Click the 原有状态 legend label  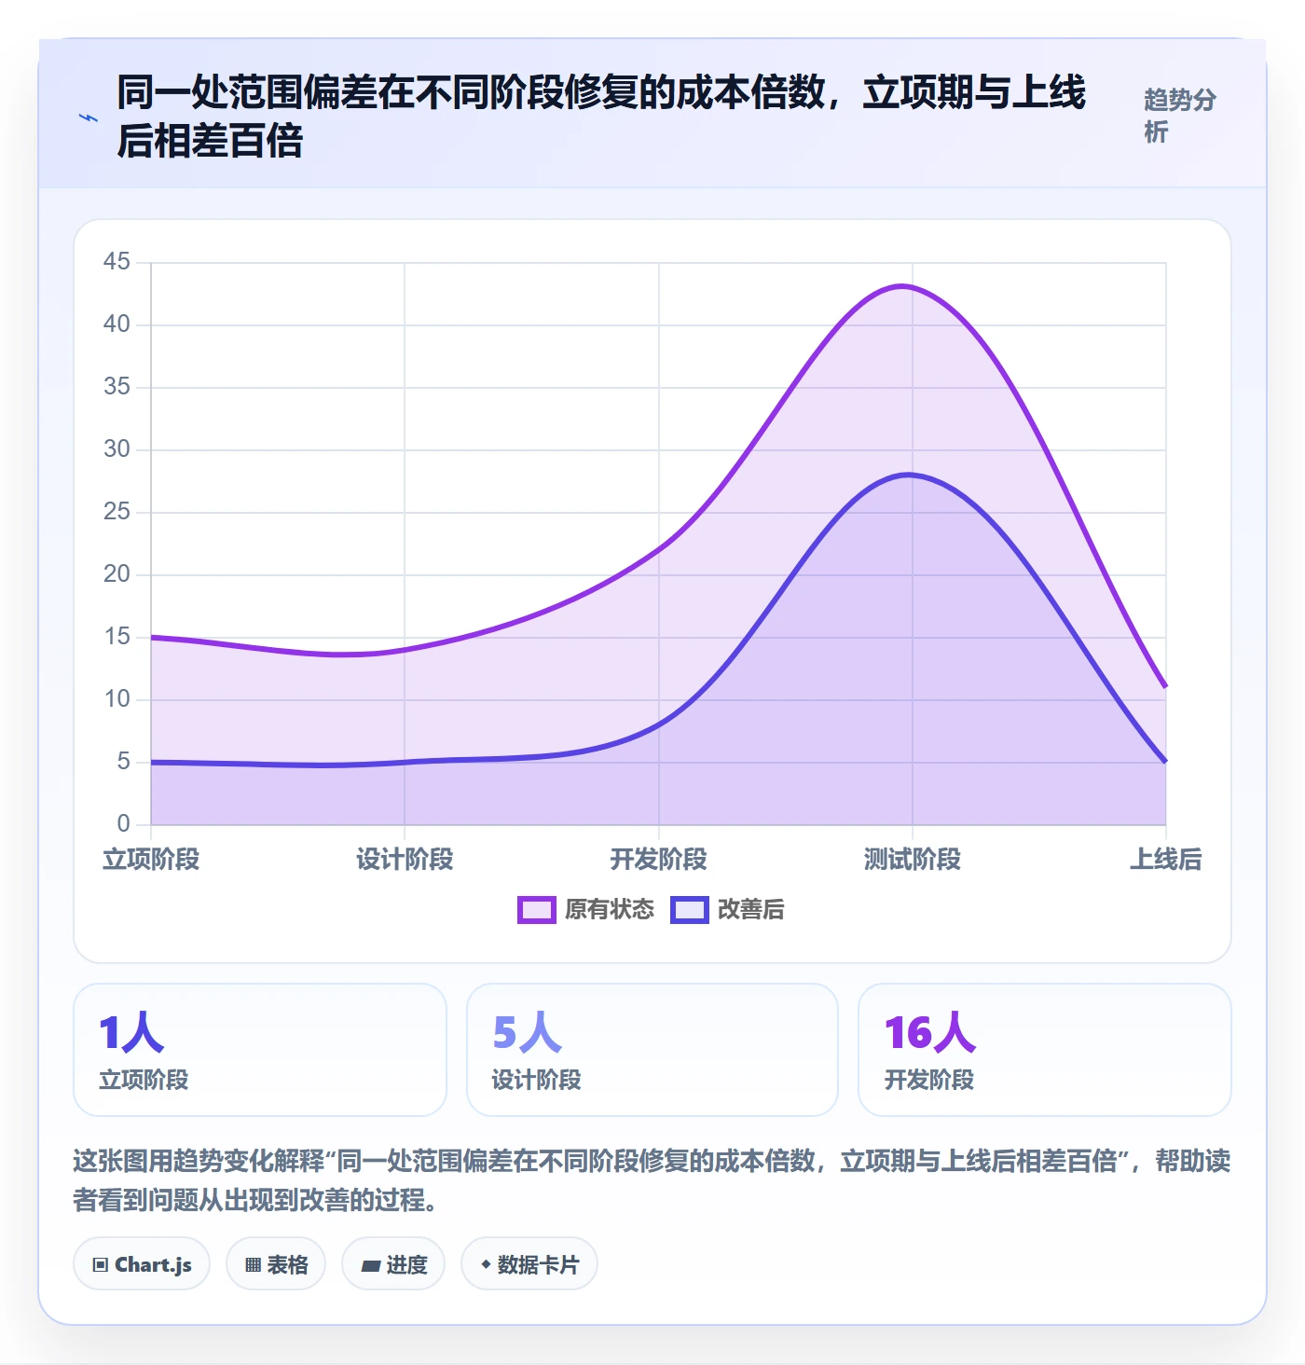[x=610, y=910]
